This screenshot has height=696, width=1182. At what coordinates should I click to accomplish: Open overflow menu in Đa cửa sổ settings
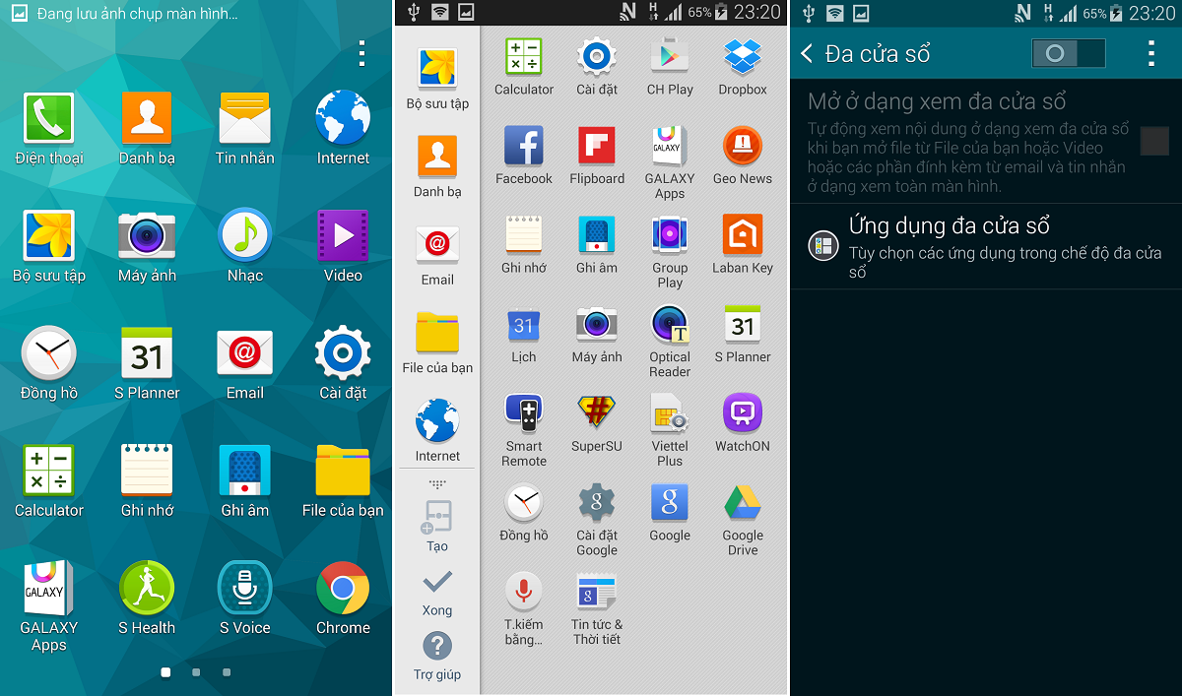click(1150, 53)
